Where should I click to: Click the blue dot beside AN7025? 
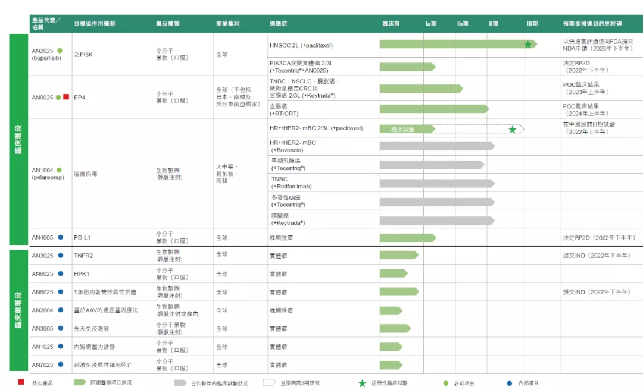coord(61,364)
